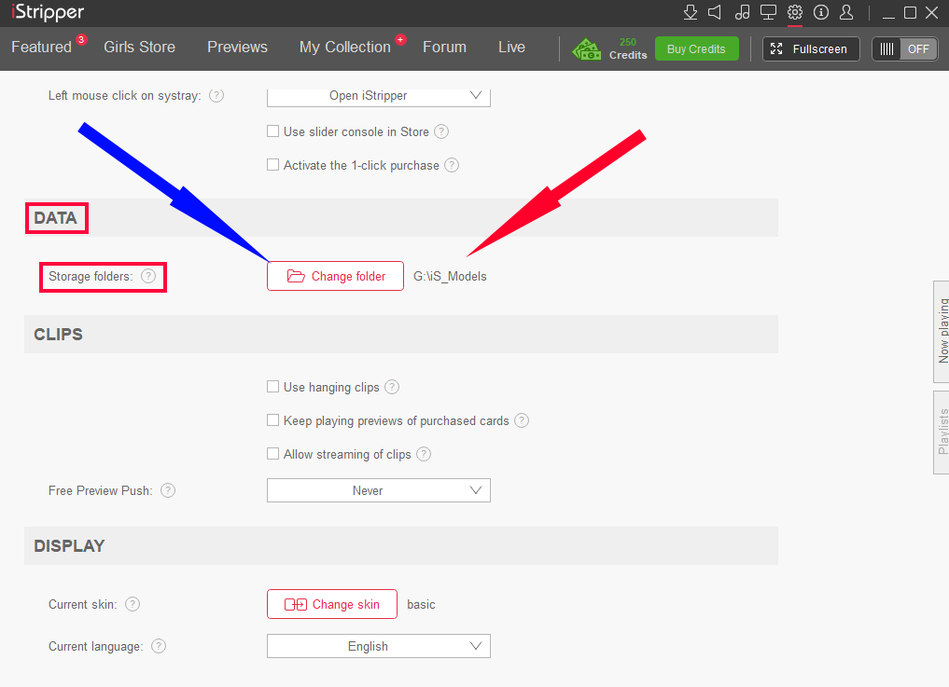Viewport: 949px width, 687px height.
Task: Click the monitor display icon
Action: tap(768, 12)
